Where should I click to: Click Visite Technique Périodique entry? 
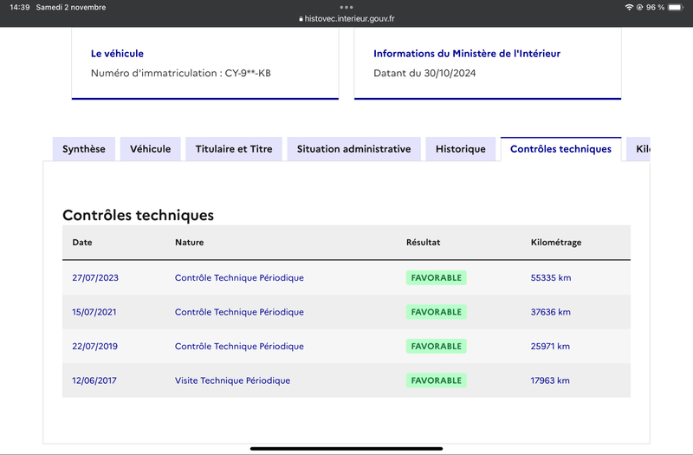232,380
